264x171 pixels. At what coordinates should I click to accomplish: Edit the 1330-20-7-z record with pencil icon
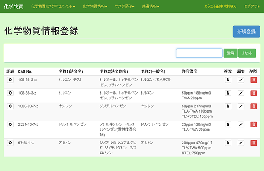click(x=241, y=106)
